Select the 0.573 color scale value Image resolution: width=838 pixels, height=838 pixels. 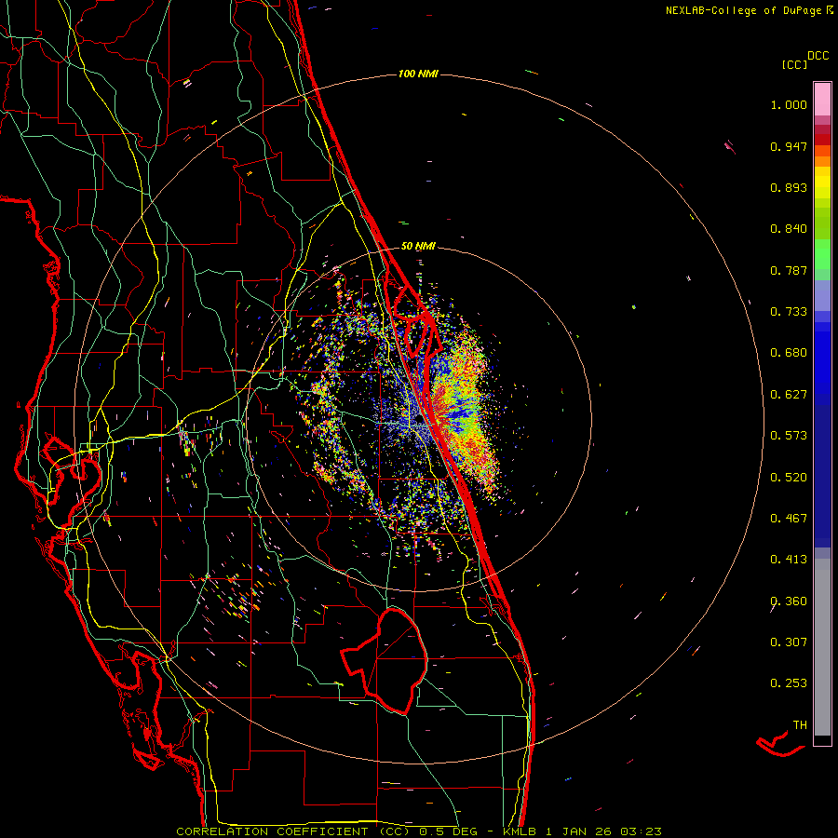tap(789, 436)
